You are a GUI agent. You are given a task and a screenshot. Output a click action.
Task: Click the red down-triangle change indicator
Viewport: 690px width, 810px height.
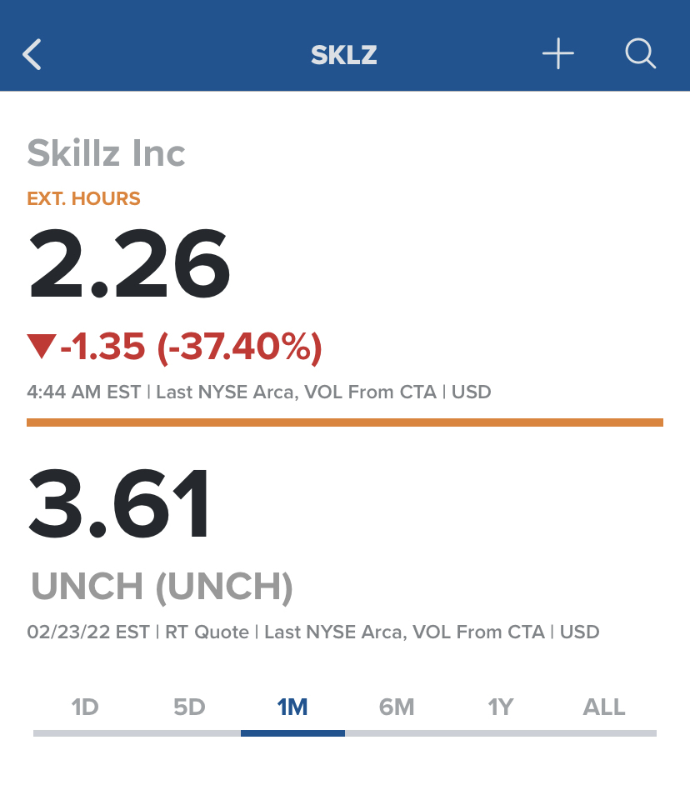pos(41,347)
